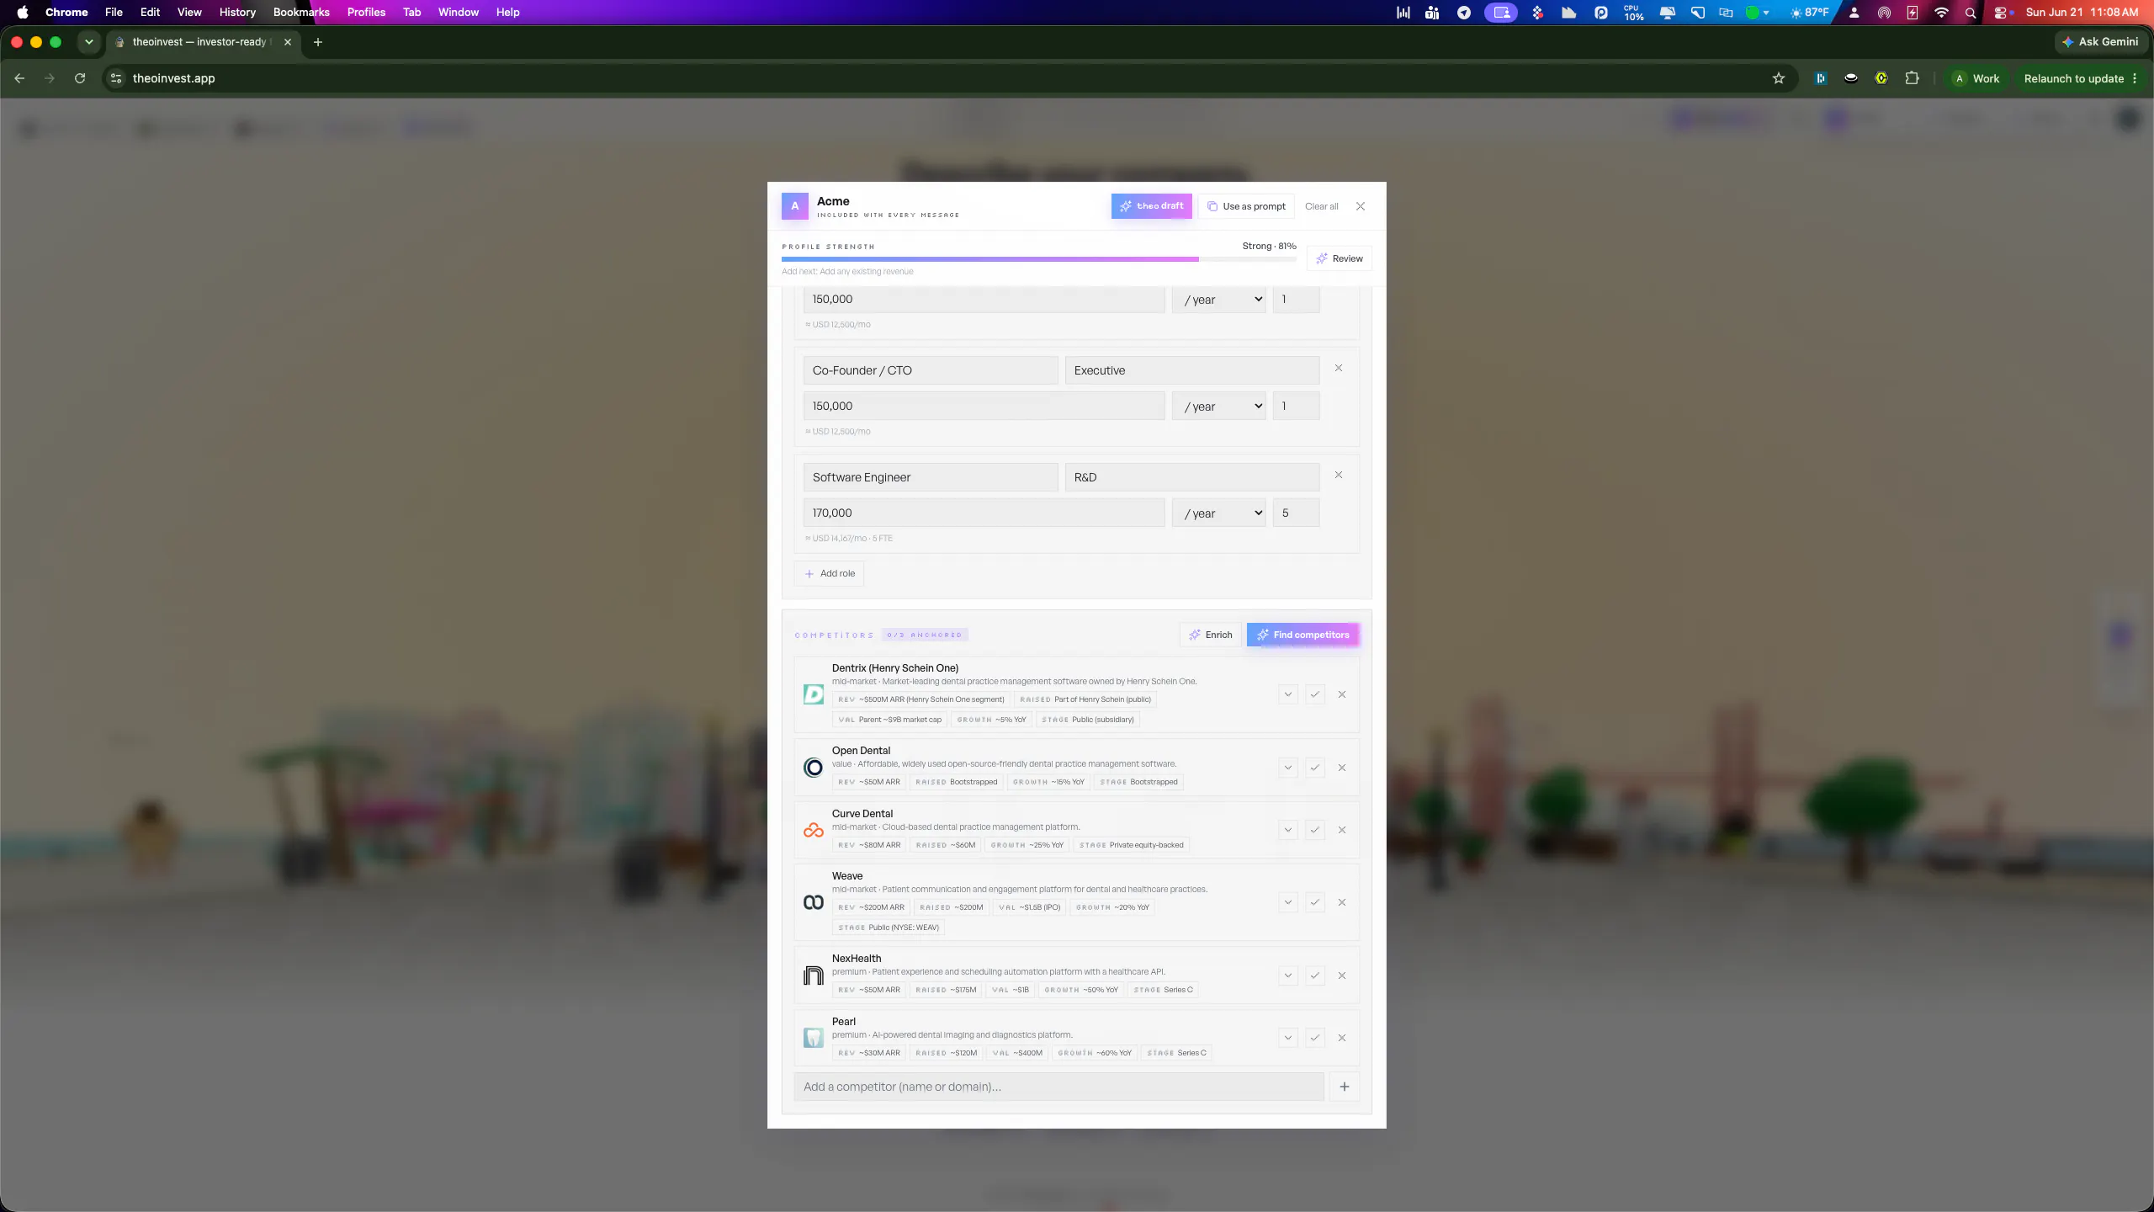Go back to the previous page
The height and width of the screenshot is (1212, 2154).
[x=19, y=78]
